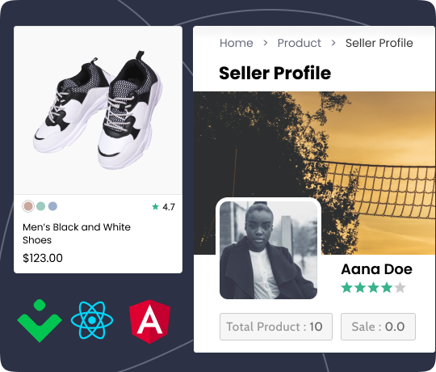Image resolution: width=436 pixels, height=372 pixels.
Task: Click the red Angular shield logo
Action: [x=150, y=322]
